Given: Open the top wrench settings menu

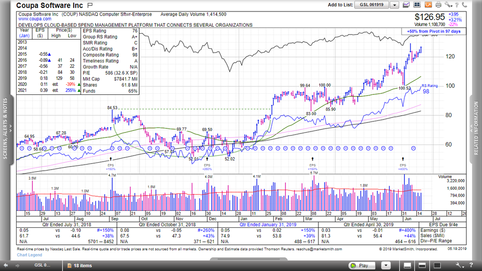Looking at the screenshot, I should click(448, 5).
